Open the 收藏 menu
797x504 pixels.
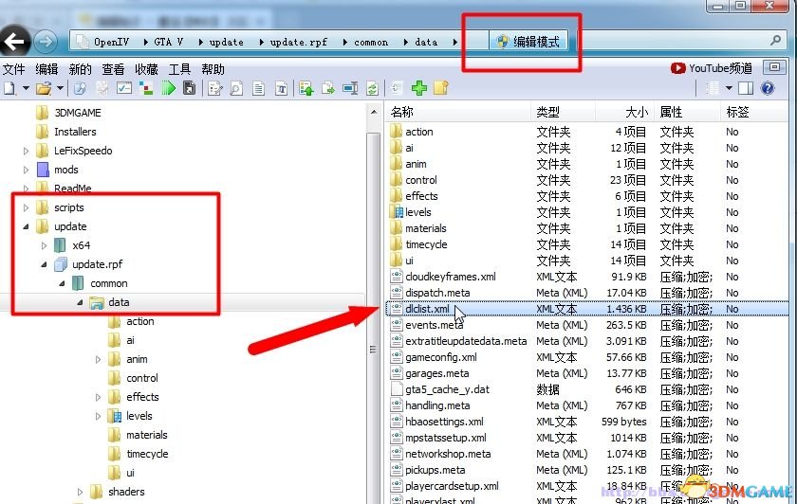[146, 69]
